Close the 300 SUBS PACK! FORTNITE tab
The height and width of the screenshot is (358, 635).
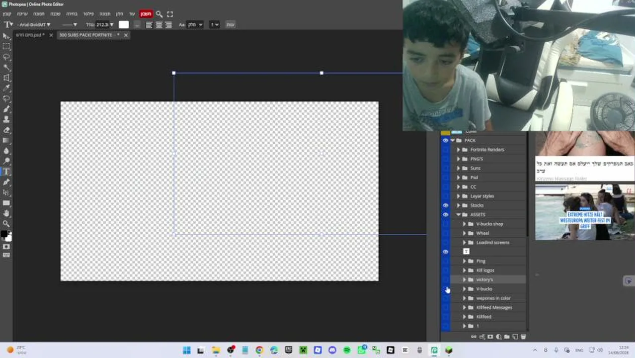click(126, 35)
